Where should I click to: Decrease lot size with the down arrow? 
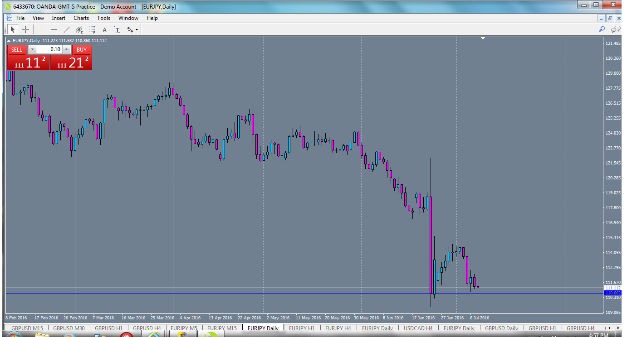coord(32,49)
